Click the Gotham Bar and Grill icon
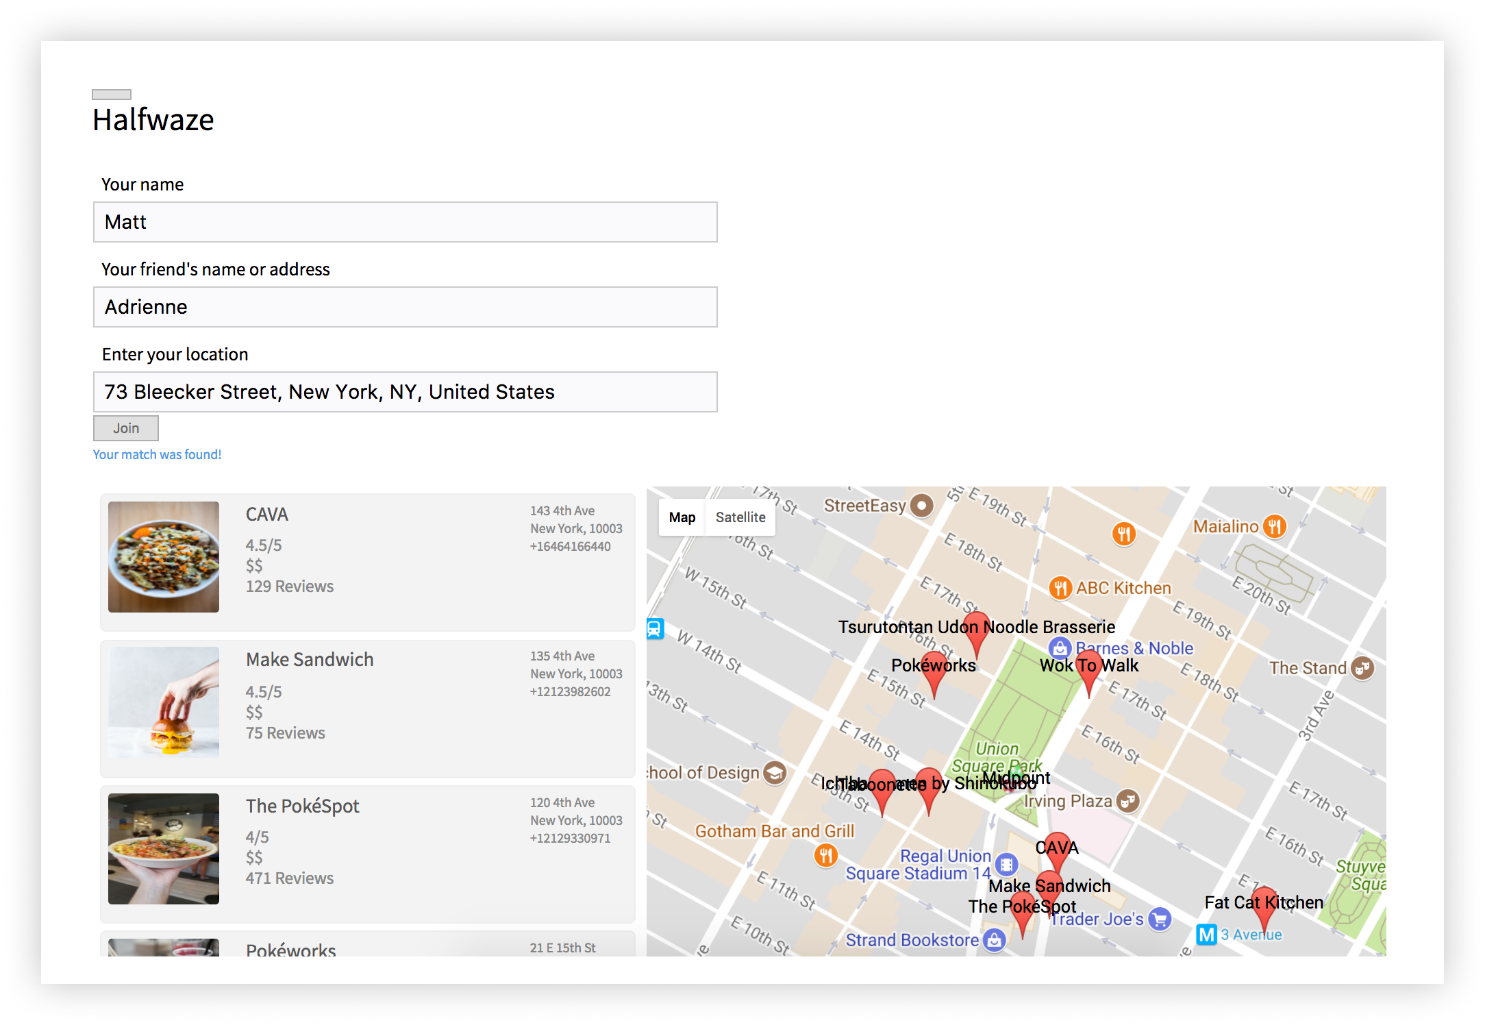The width and height of the screenshot is (1485, 1025). [x=826, y=855]
